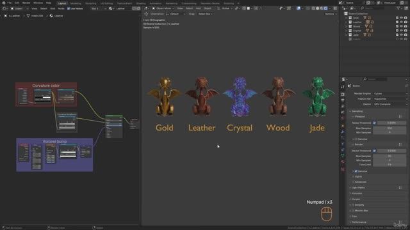Toggle the viewport Noise Threshold checkbox

click(x=374, y=123)
